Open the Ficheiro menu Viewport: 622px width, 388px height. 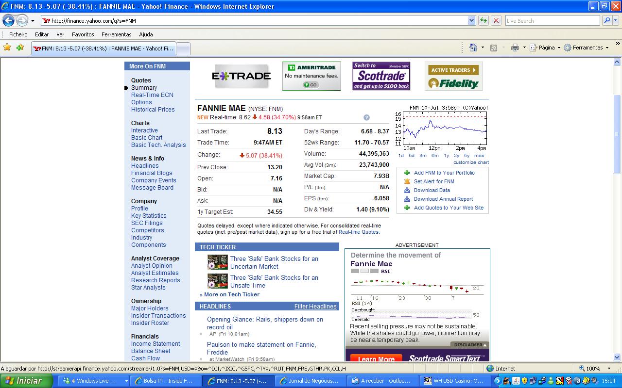point(18,34)
